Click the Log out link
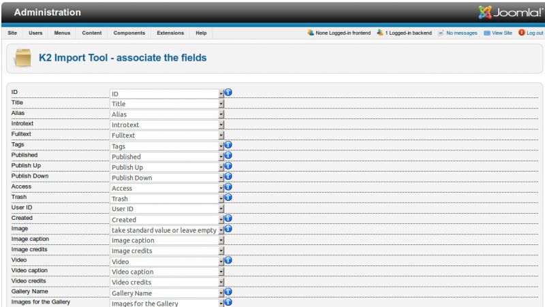 click(x=535, y=33)
